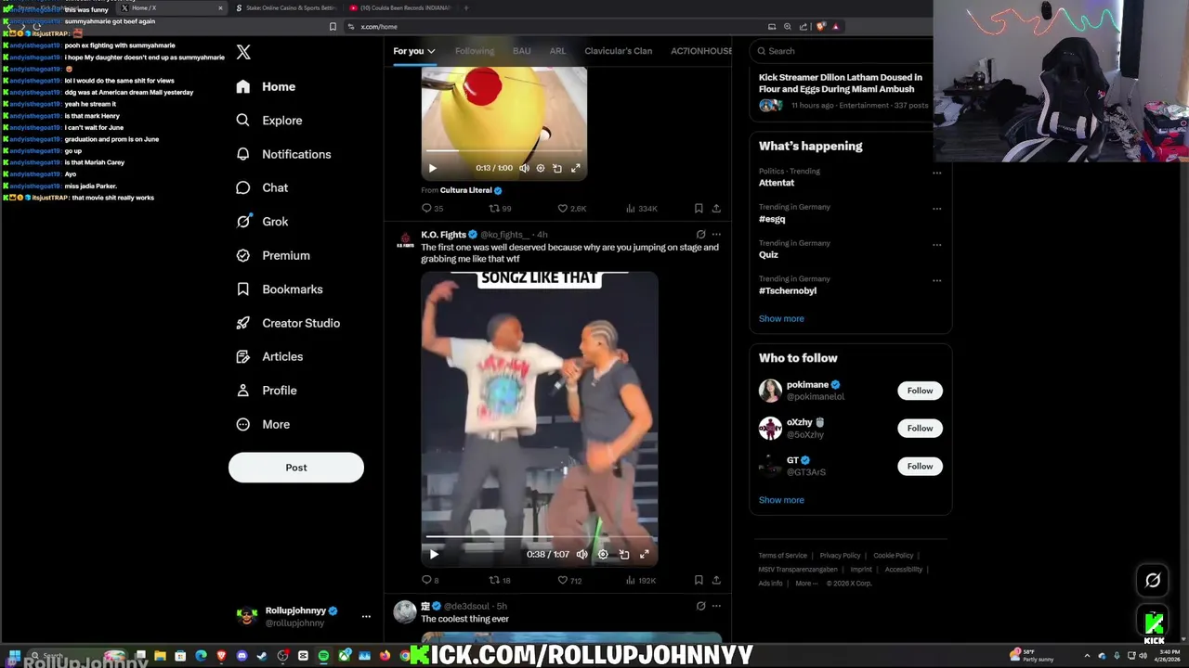Open Home in the sidebar
1189x668 pixels.
point(266,86)
